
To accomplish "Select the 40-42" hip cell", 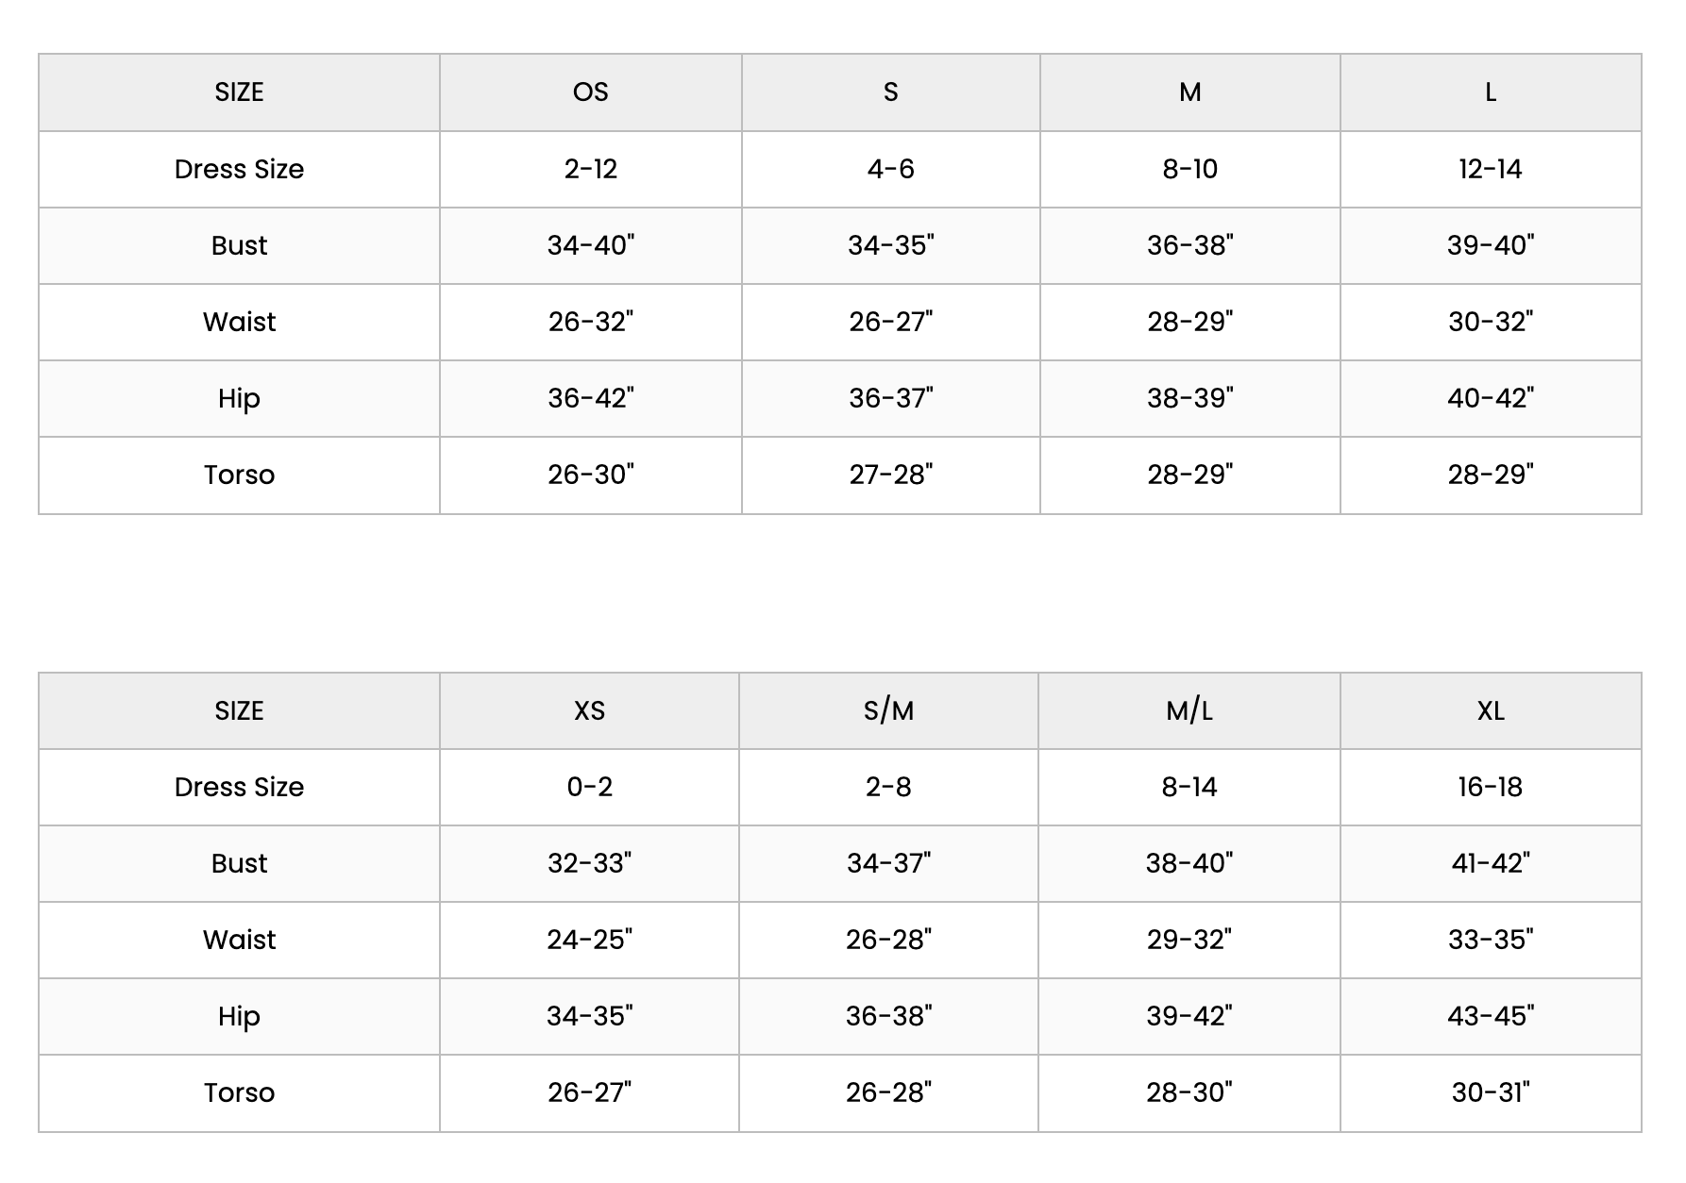I will click(1490, 398).
